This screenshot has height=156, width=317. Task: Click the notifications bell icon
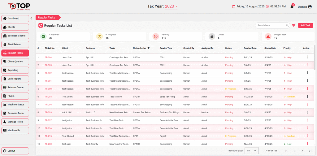click(x=292, y=7)
